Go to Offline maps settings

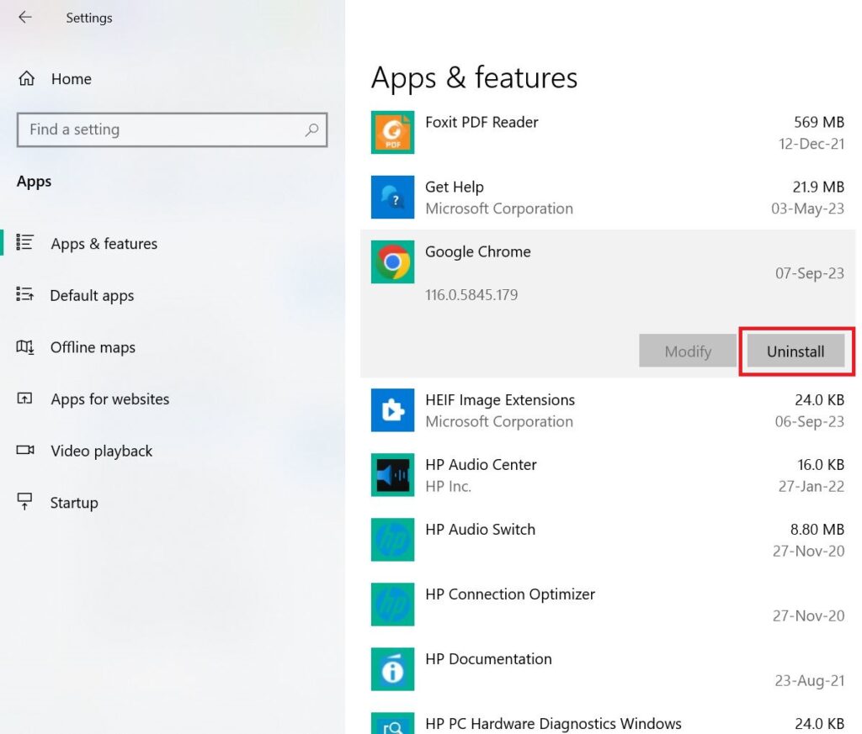93,347
